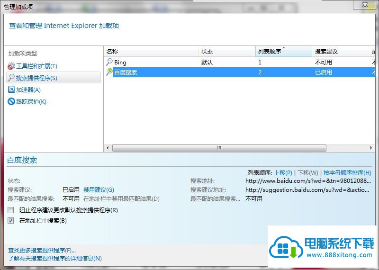Sort by 名称 column header
379x270 pixels.
coord(151,51)
